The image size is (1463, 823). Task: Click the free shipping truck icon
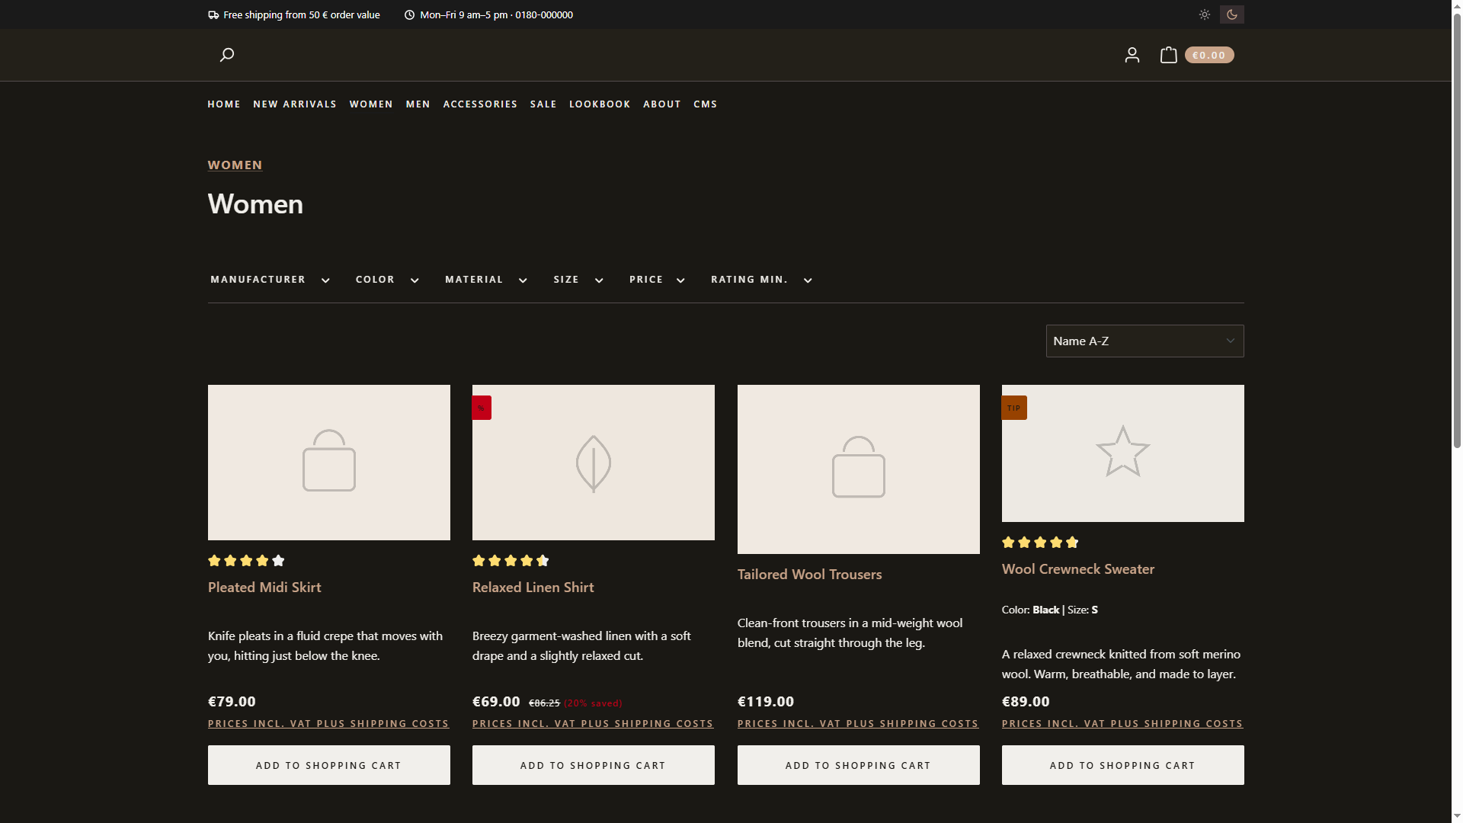[x=213, y=14]
